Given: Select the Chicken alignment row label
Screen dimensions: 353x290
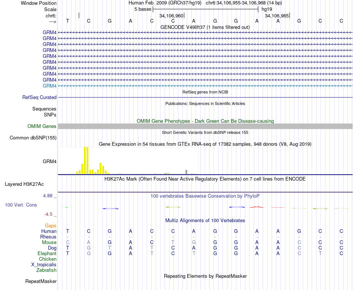Looking at the screenshot, I should tap(48, 259).
